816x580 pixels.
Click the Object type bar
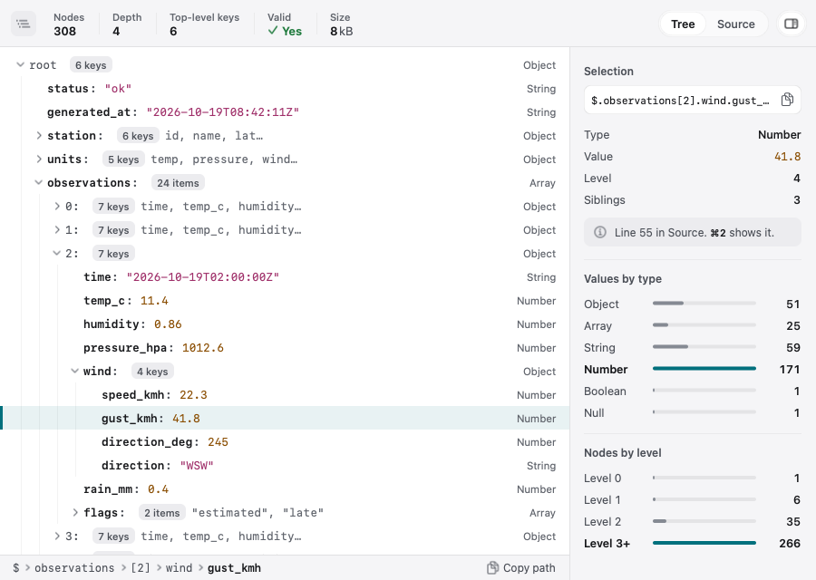704,303
